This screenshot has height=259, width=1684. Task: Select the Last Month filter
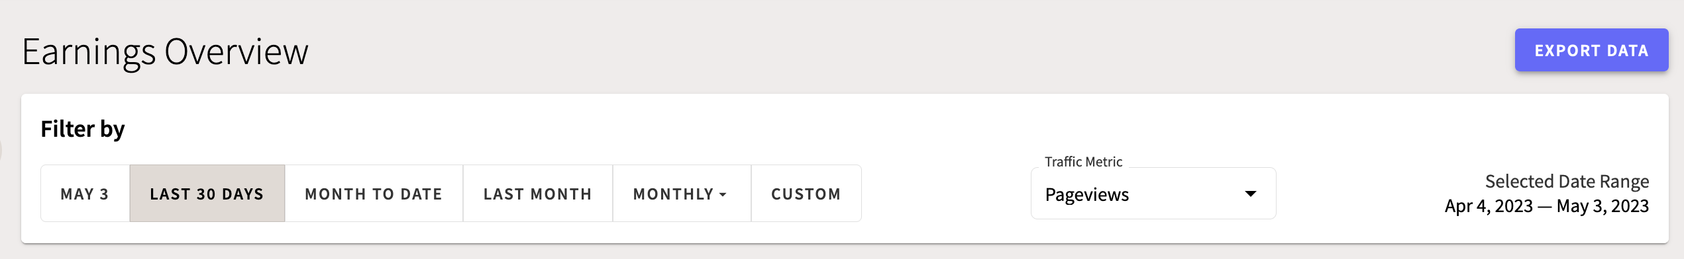coord(538,194)
